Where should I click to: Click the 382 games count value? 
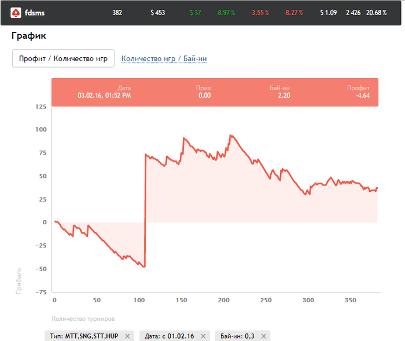click(117, 13)
